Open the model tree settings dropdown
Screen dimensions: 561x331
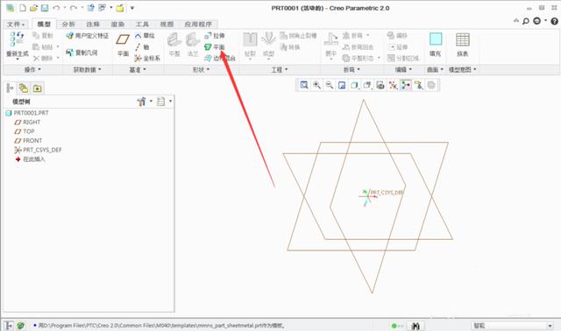(145, 102)
